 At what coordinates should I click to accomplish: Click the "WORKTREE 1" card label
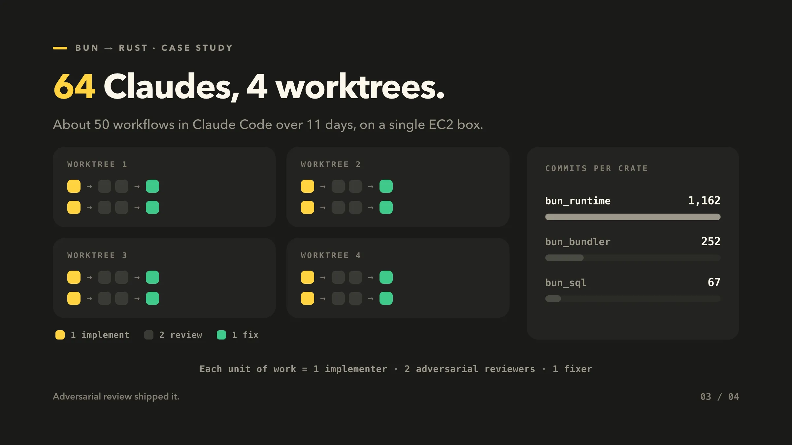coord(97,164)
